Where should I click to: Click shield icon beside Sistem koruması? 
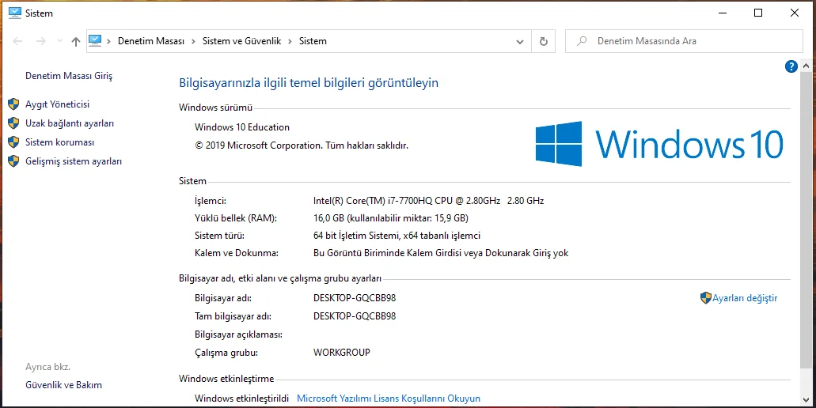(x=13, y=142)
